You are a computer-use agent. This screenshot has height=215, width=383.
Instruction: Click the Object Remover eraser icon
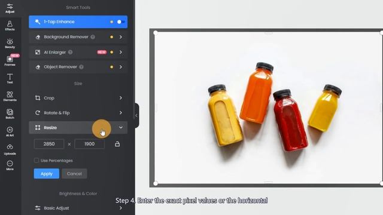(38, 67)
